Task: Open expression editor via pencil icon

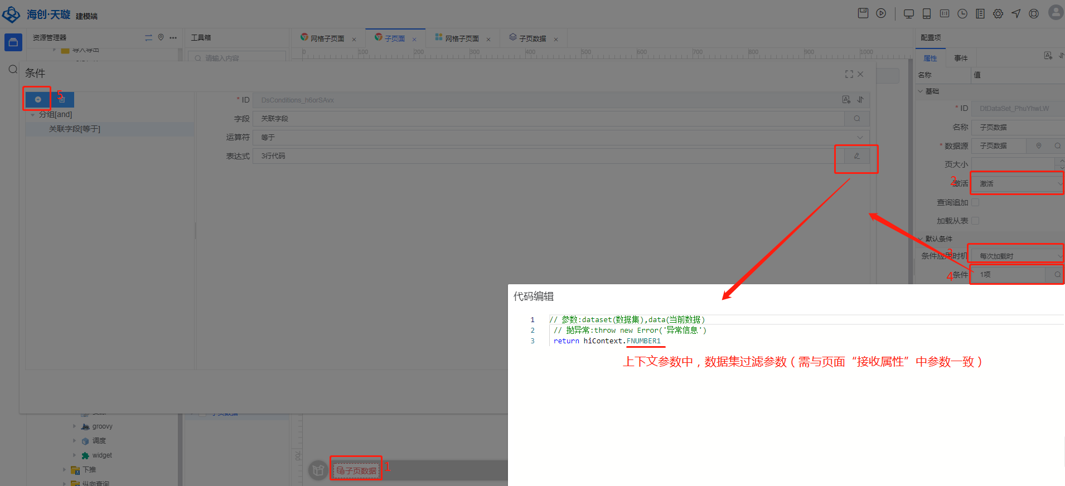Action: [856, 156]
